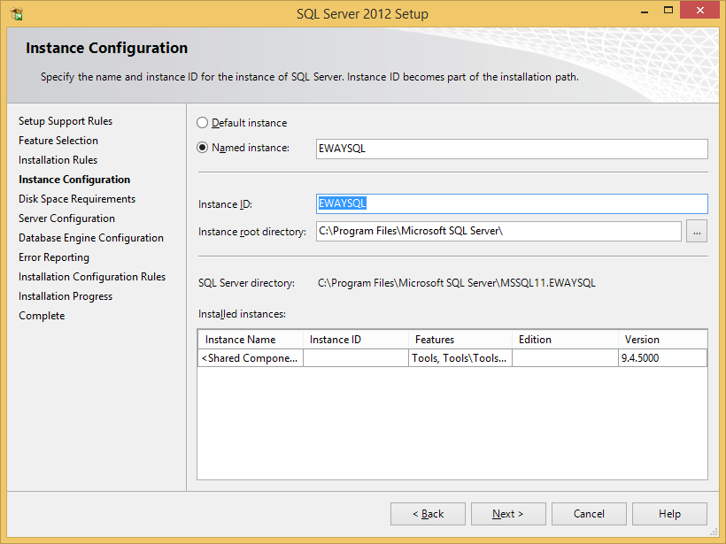The width and height of the screenshot is (726, 544).
Task: Click the Named instance text field
Action: coord(512,149)
